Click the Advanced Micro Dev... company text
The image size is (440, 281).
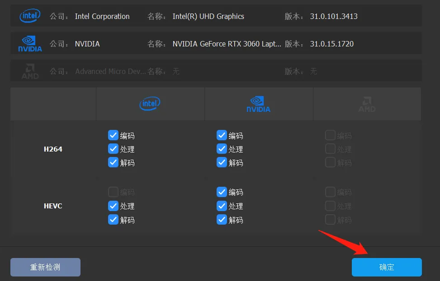click(110, 71)
